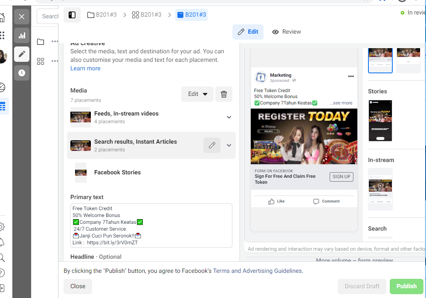Select the Edit tab

(x=248, y=32)
